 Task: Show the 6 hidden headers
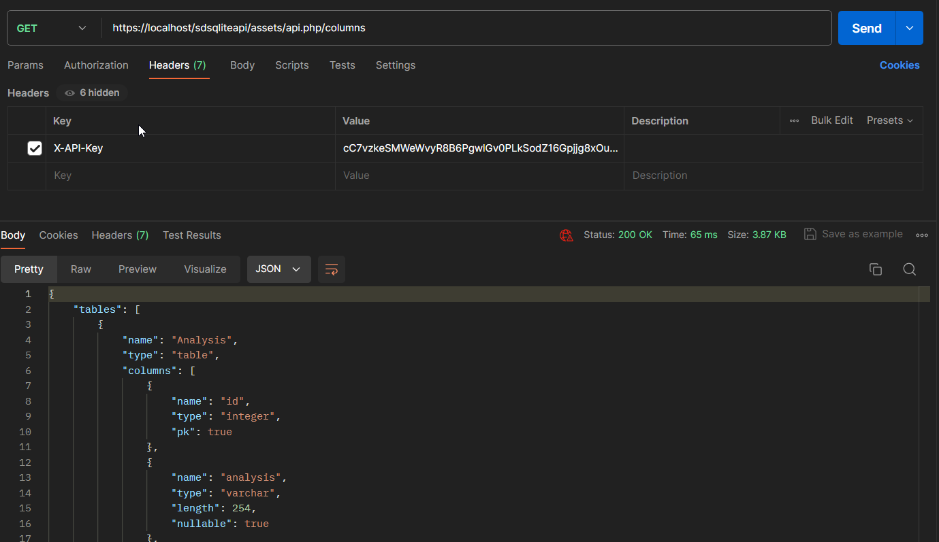pos(92,92)
